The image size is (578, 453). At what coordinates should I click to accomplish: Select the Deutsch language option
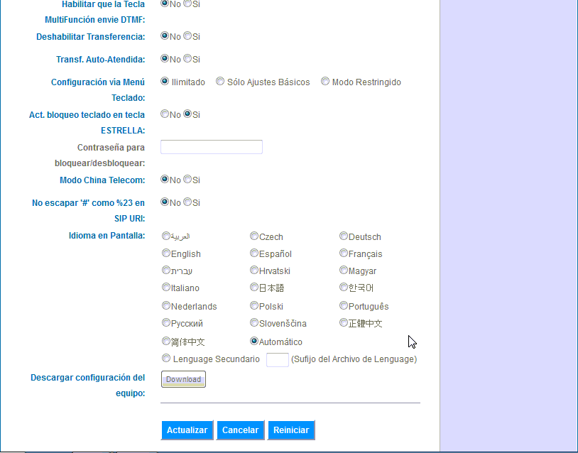click(x=343, y=236)
